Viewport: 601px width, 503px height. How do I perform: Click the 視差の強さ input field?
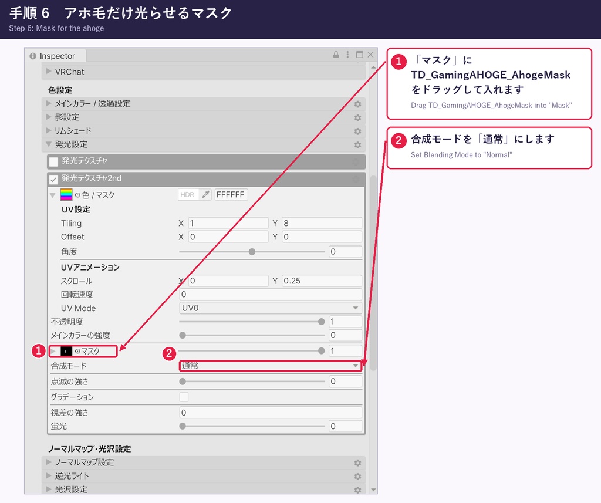271,413
